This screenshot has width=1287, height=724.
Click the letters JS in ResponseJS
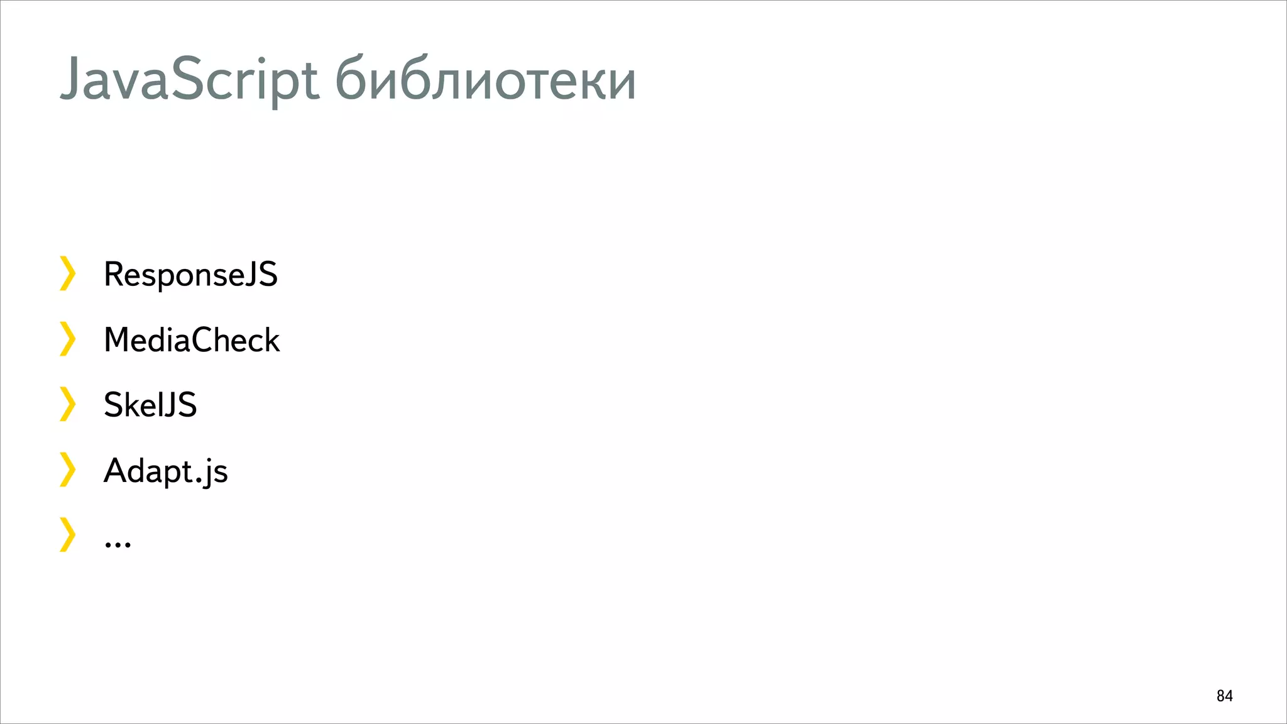pyautogui.click(x=260, y=275)
